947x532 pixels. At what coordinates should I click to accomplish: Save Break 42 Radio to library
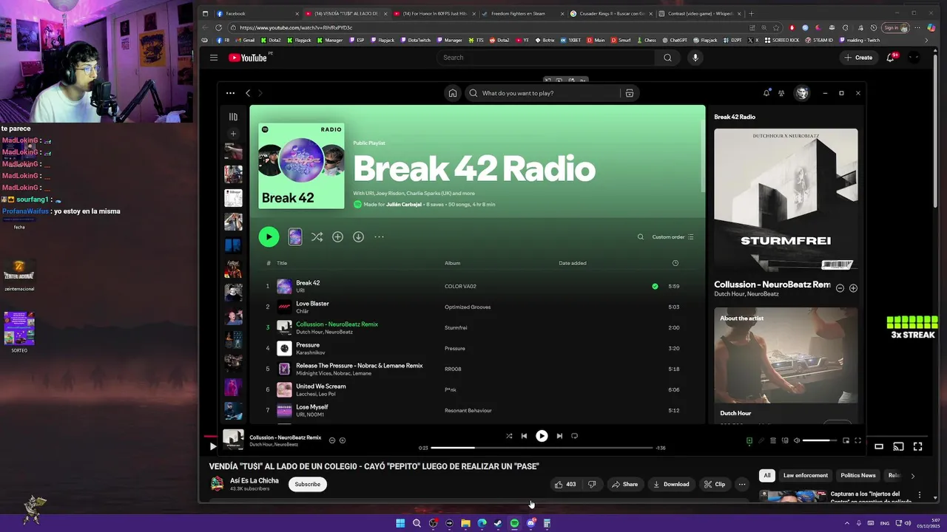(x=337, y=236)
